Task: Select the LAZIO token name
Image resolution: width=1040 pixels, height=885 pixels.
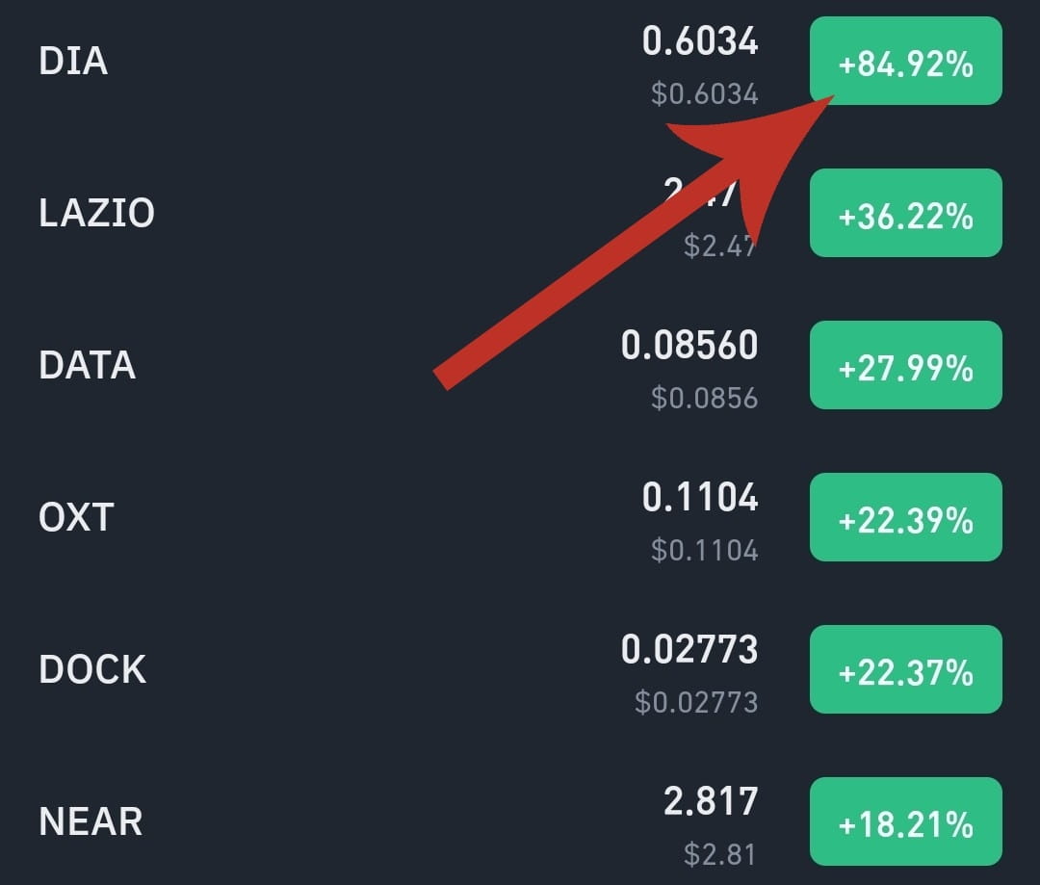Action: pos(95,213)
